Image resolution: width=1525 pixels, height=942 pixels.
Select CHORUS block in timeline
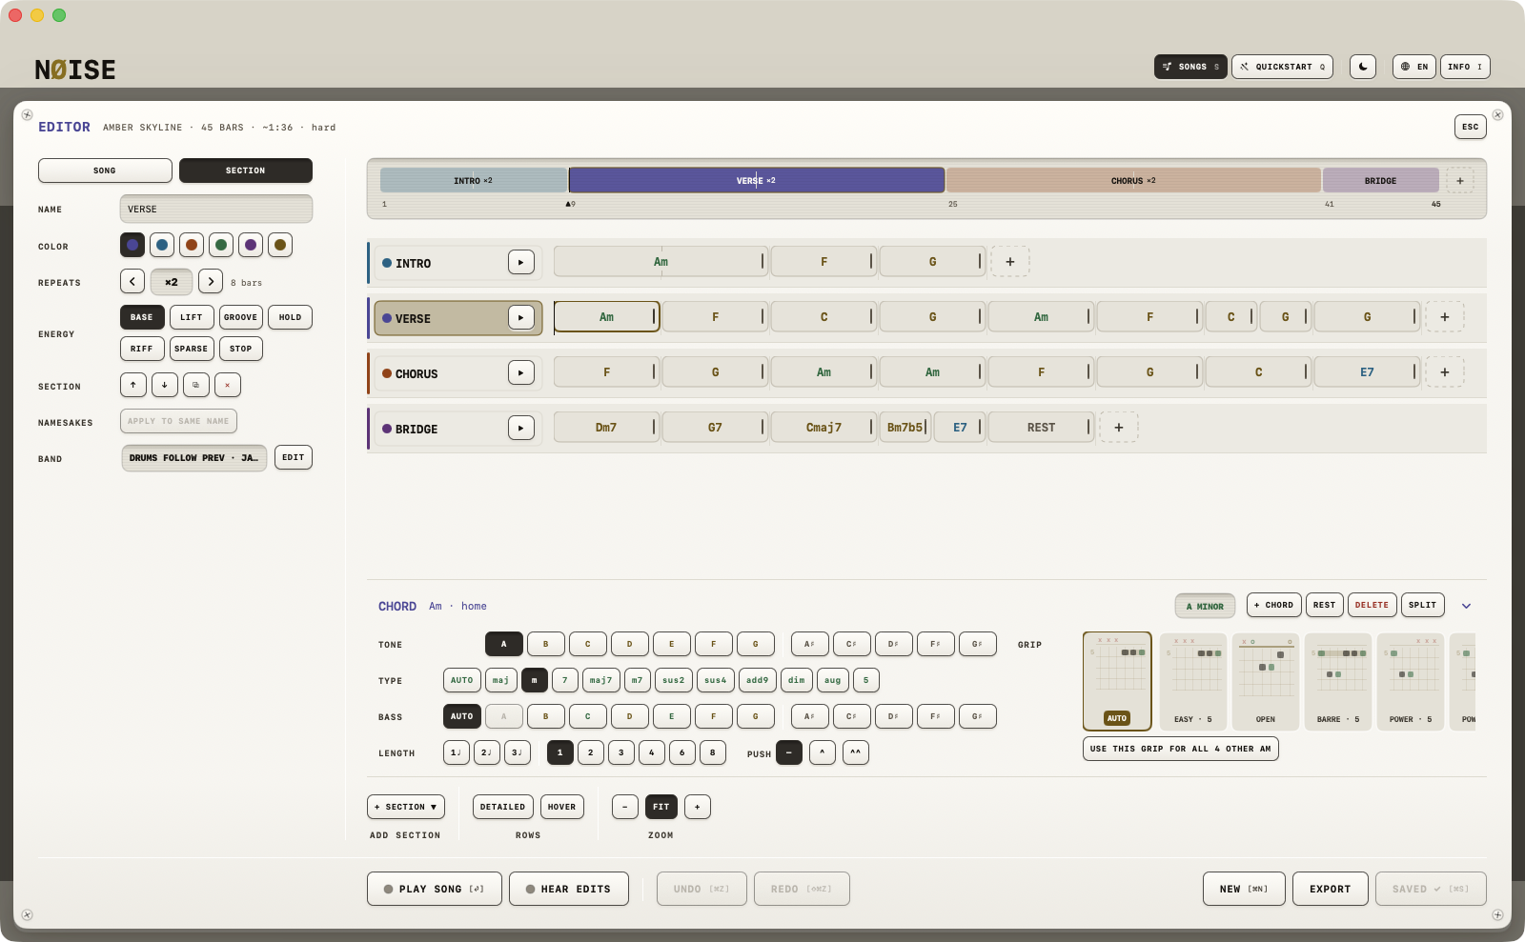(x=1133, y=180)
